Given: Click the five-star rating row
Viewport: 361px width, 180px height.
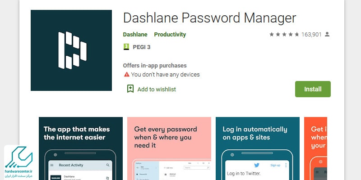Looking at the screenshot, I should 284,35.
